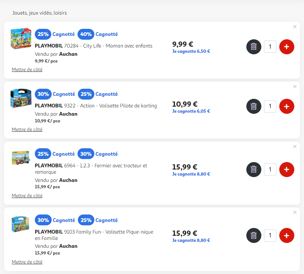Set aside the Pilote de karting item
Screen dimensions: 304x274
click(27, 130)
